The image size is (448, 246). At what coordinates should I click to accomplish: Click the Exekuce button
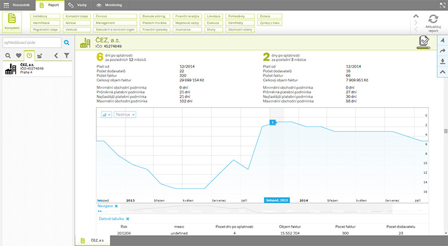coord(214,23)
